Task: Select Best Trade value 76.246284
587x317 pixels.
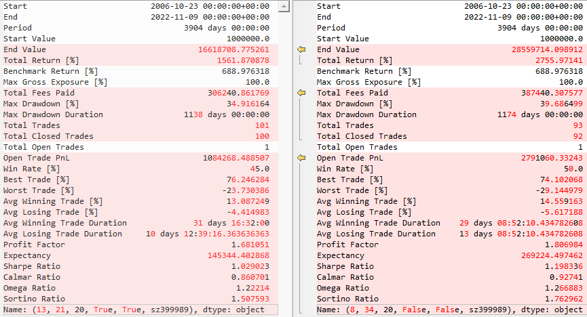Action: 248,179
